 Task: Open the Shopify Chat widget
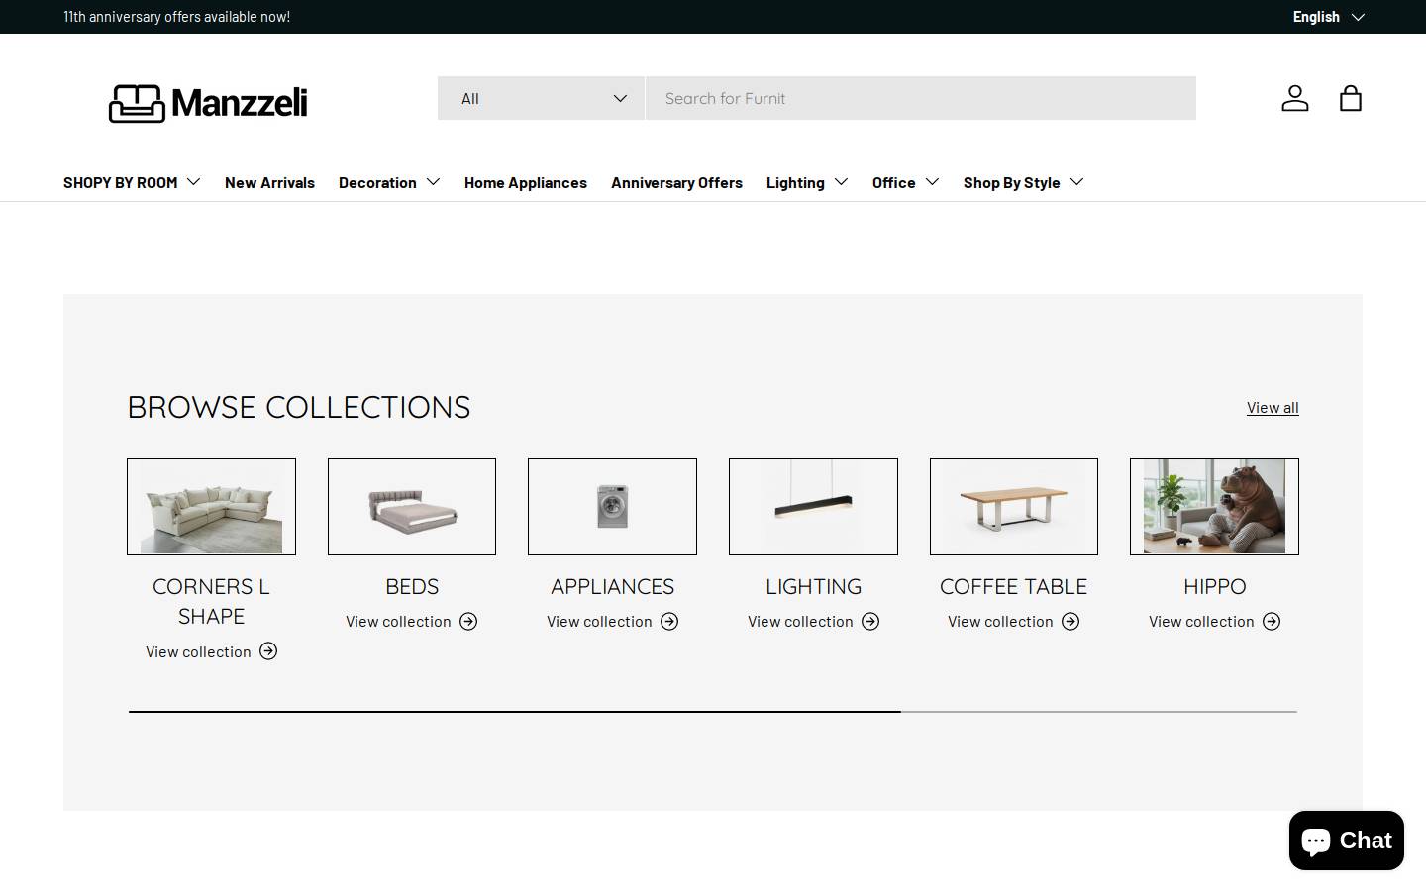point(1346,841)
